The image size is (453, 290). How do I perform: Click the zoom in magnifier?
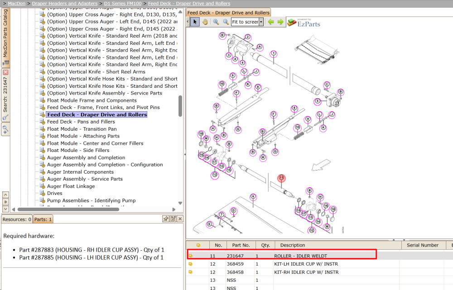pos(216,22)
